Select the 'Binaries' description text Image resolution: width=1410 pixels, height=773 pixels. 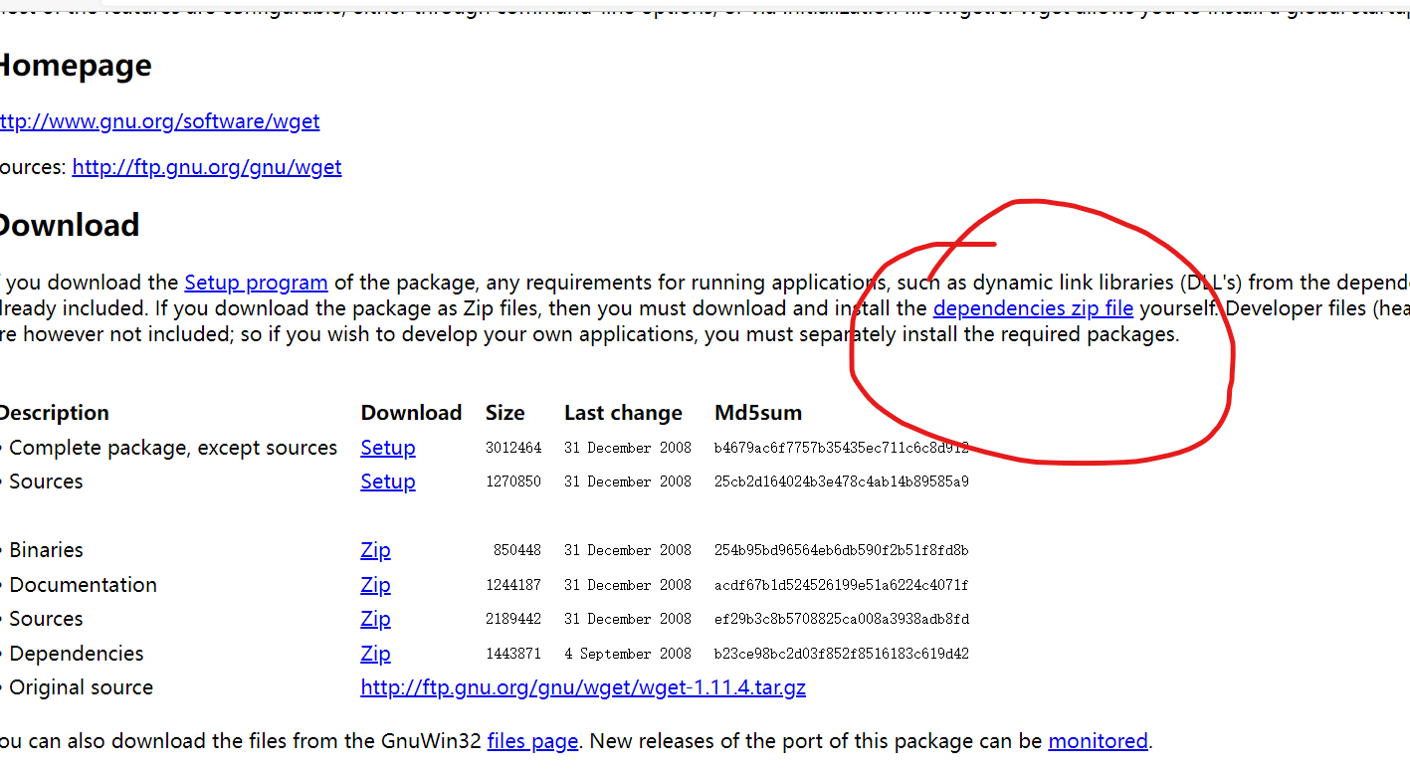(46, 550)
